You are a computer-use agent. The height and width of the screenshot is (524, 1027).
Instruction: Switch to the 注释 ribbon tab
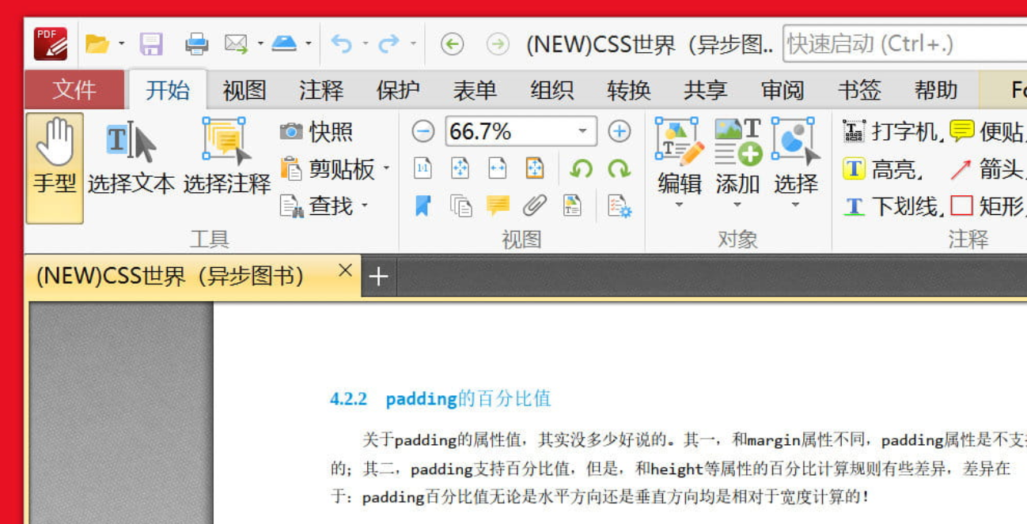[321, 90]
